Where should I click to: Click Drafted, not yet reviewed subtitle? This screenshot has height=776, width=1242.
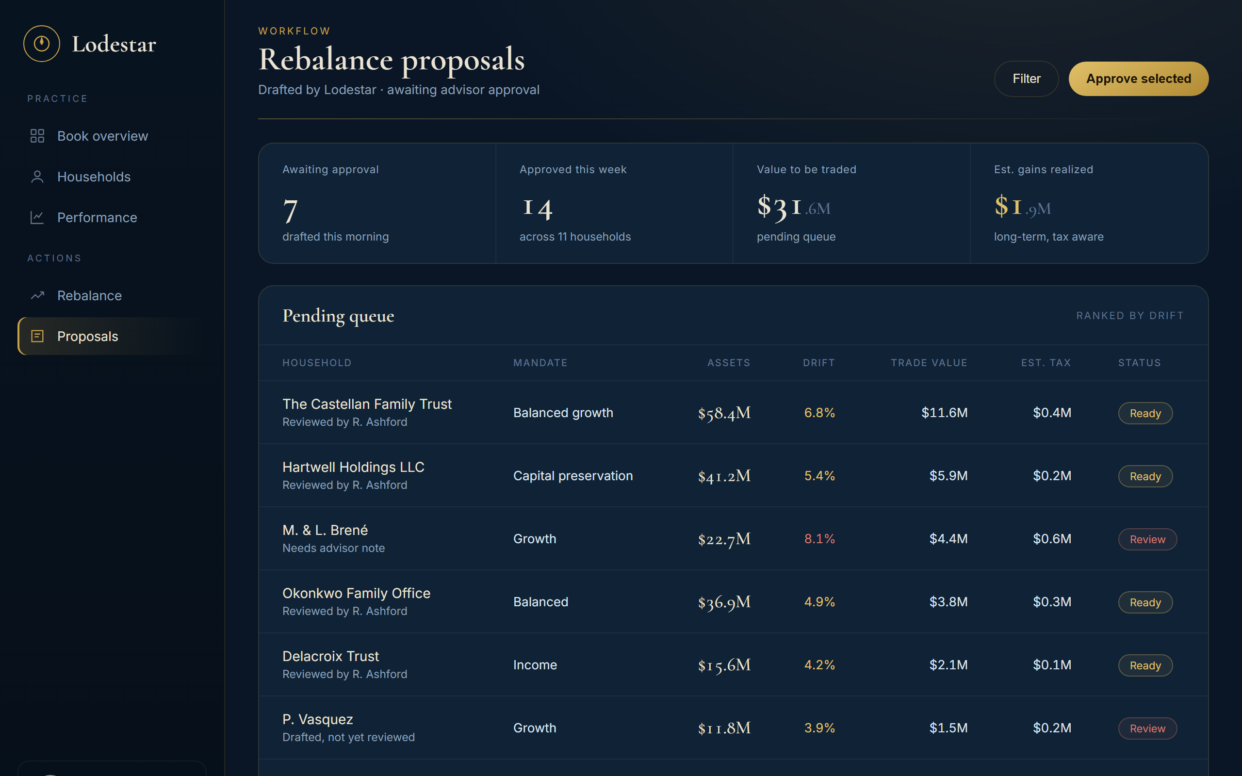point(348,738)
